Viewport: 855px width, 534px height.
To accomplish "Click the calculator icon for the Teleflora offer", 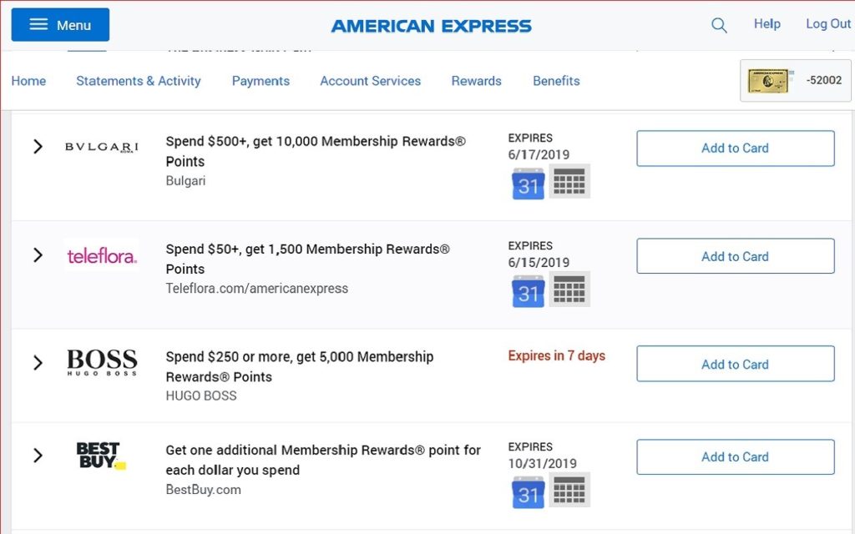I will click(569, 290).
